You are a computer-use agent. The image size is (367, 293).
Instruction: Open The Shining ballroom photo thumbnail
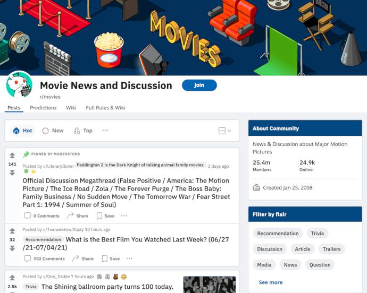209,285
